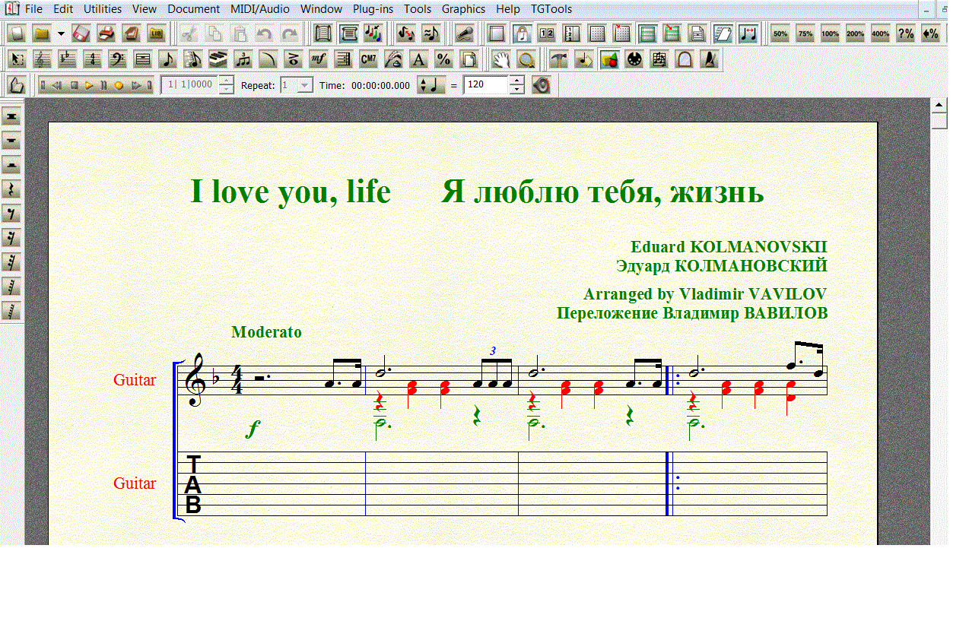Screen dimensions: 969x618
Task: Click the quarter rest palette button
Action: (x=11, y=189)
